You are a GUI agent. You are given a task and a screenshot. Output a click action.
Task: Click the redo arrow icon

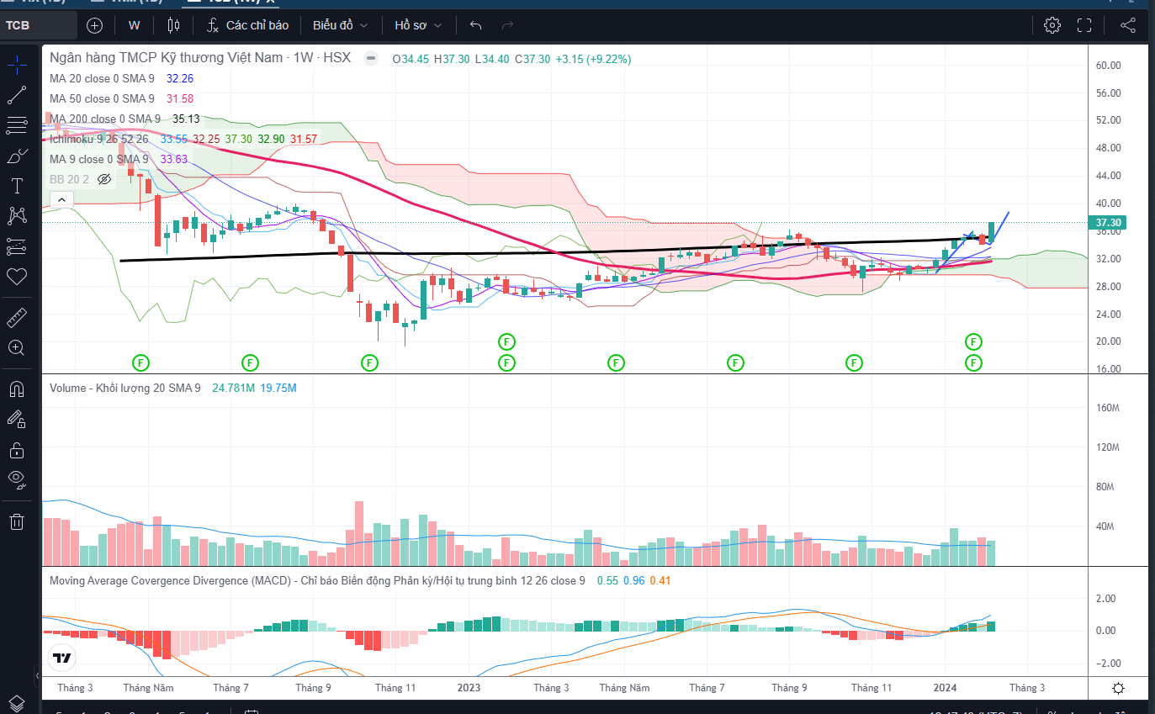[x=507, y=25]
